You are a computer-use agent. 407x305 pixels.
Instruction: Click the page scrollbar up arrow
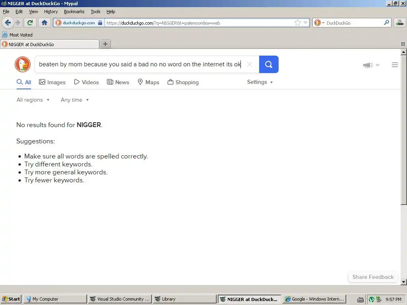pyautogui.click(x=404, y=52)
